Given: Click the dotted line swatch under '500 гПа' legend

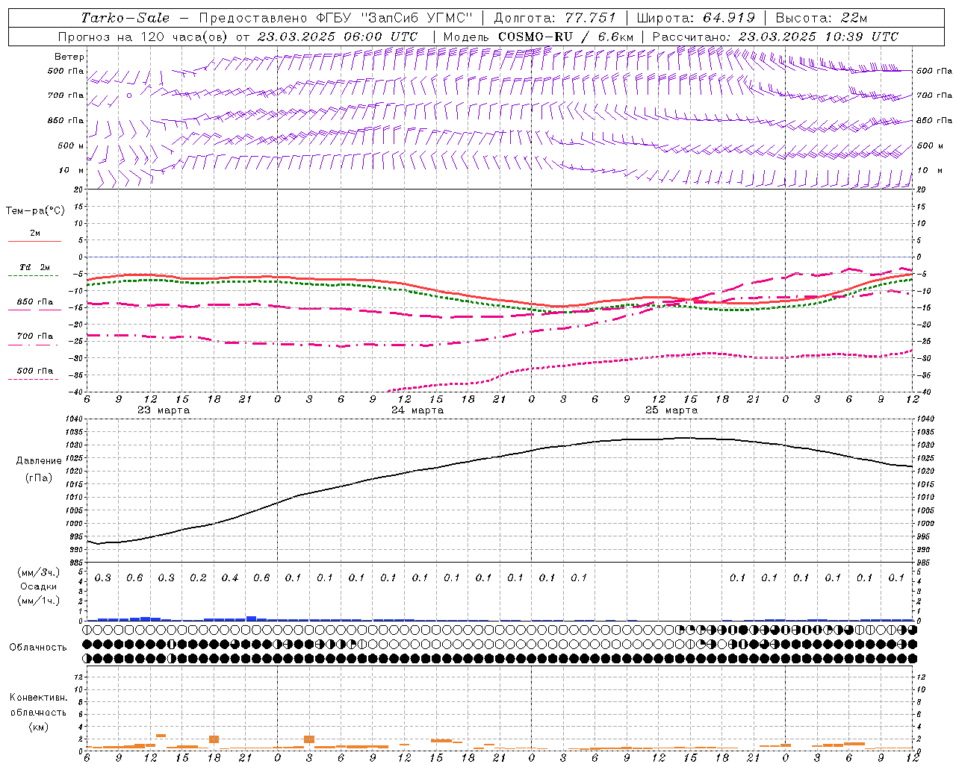Looking at the screenshot, I should coord(34,379).
